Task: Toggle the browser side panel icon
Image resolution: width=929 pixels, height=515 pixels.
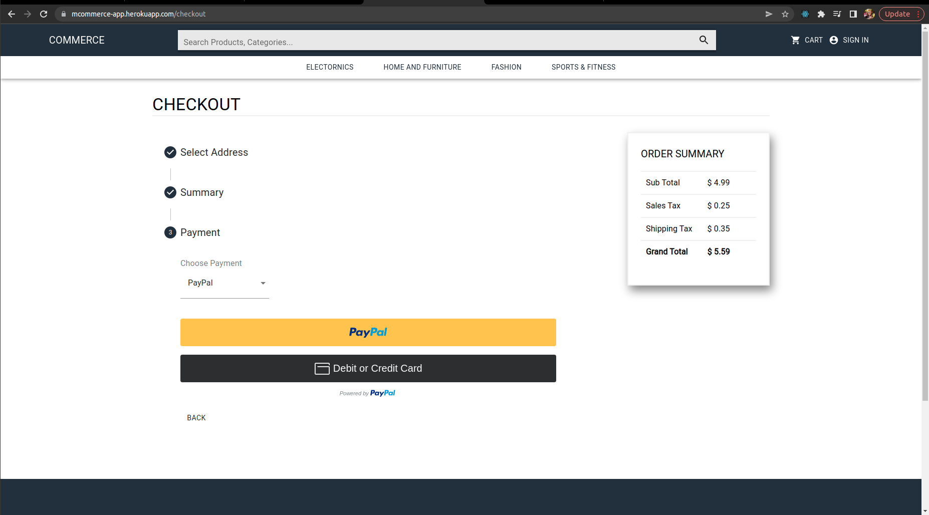Action: pyautogui.click(x=853, y=14)
